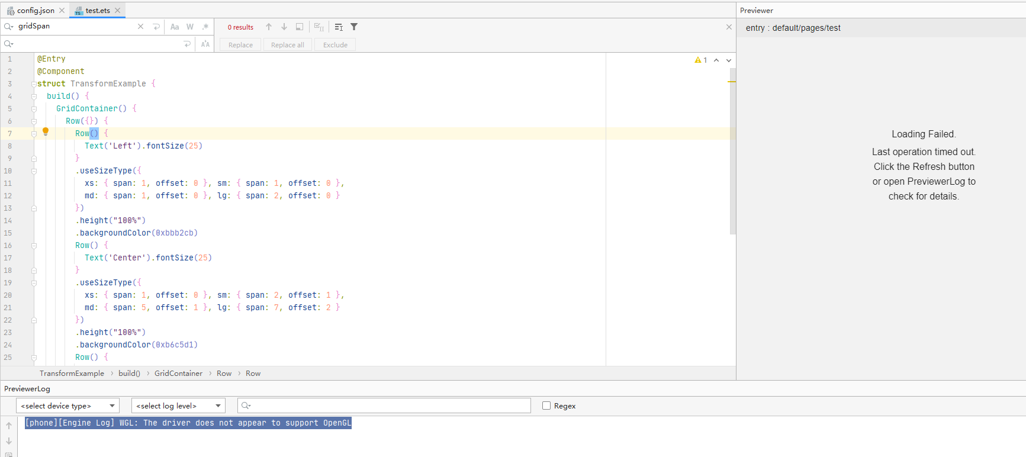Open replace history magnifier dropdown

point(9,44)
